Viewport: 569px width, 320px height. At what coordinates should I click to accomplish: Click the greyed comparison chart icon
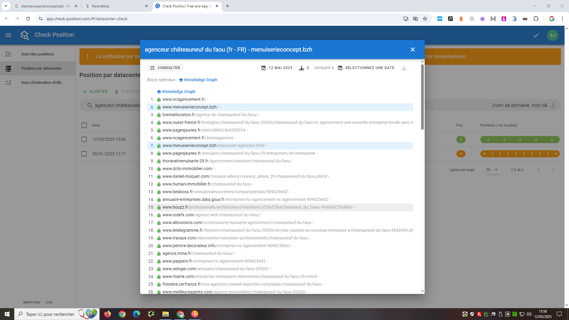pos(404,68)
